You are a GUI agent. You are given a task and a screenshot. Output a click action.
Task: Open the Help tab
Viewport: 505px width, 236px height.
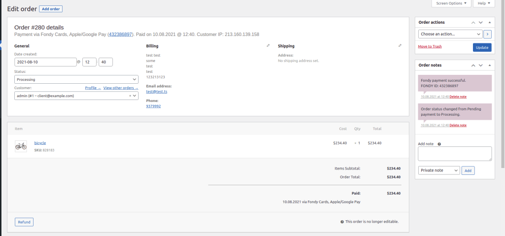(x=484, y=3)
